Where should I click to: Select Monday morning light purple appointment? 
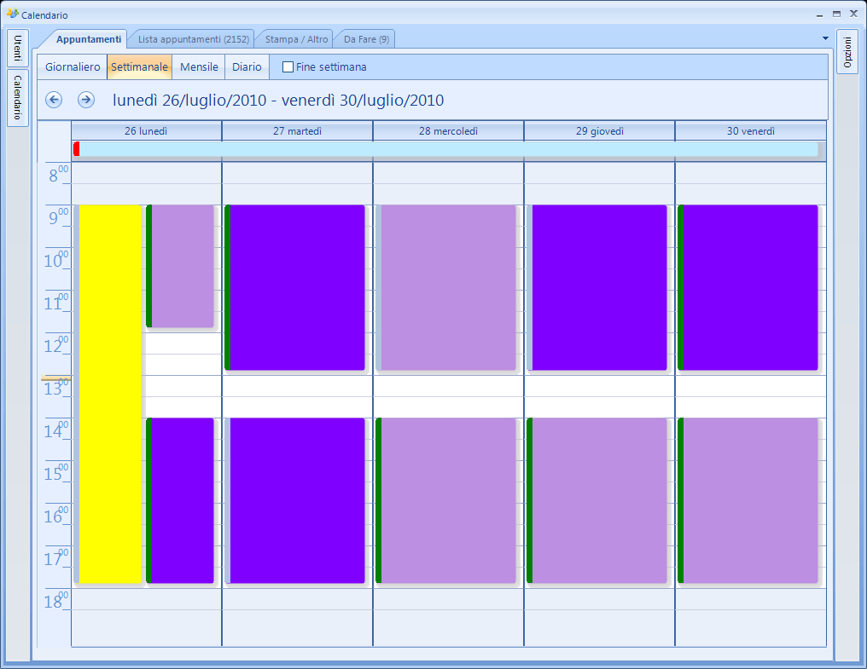[180, 266]
